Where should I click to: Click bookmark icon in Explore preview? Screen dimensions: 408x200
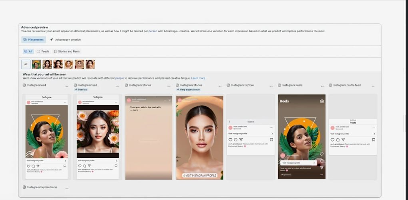coord(271,140)
